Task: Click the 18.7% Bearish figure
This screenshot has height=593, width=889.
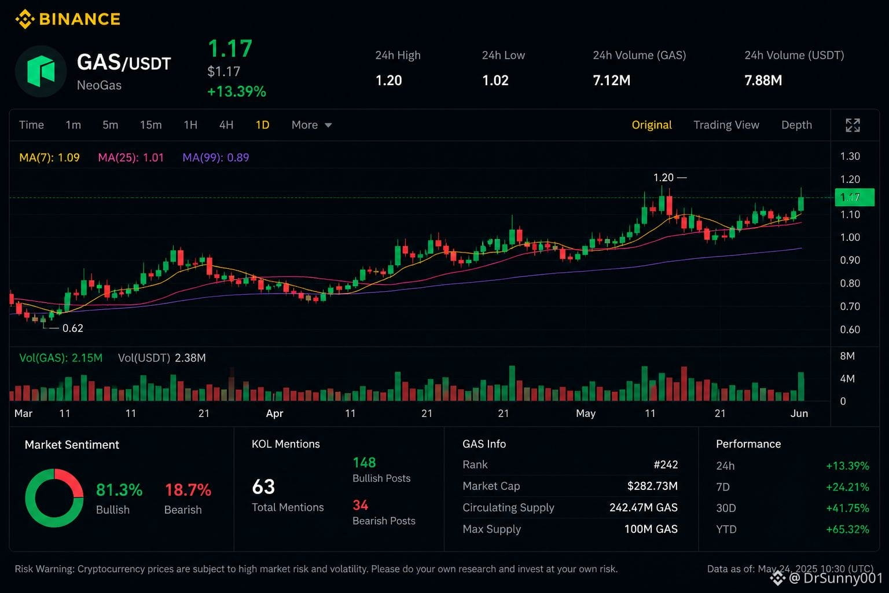Action: click(x=188, y=490)
